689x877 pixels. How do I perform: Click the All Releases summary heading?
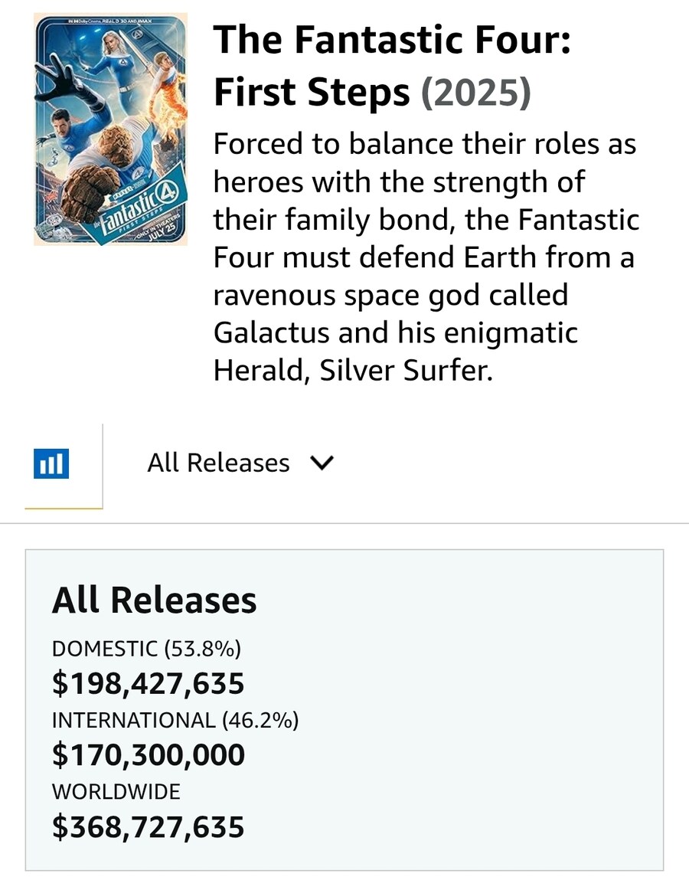(x=155, y=600)
